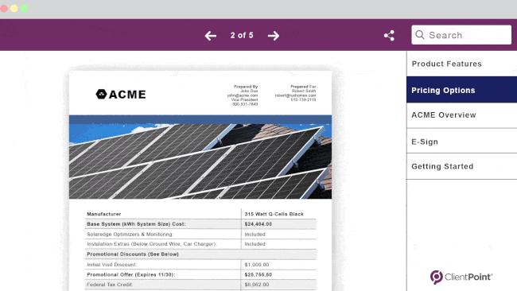
Task: Click the '315 Watt Q-Cells Black' value
Action: (274, 214)
